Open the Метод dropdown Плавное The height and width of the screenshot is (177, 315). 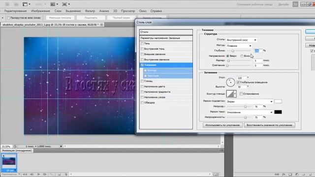tap(239, 46)
